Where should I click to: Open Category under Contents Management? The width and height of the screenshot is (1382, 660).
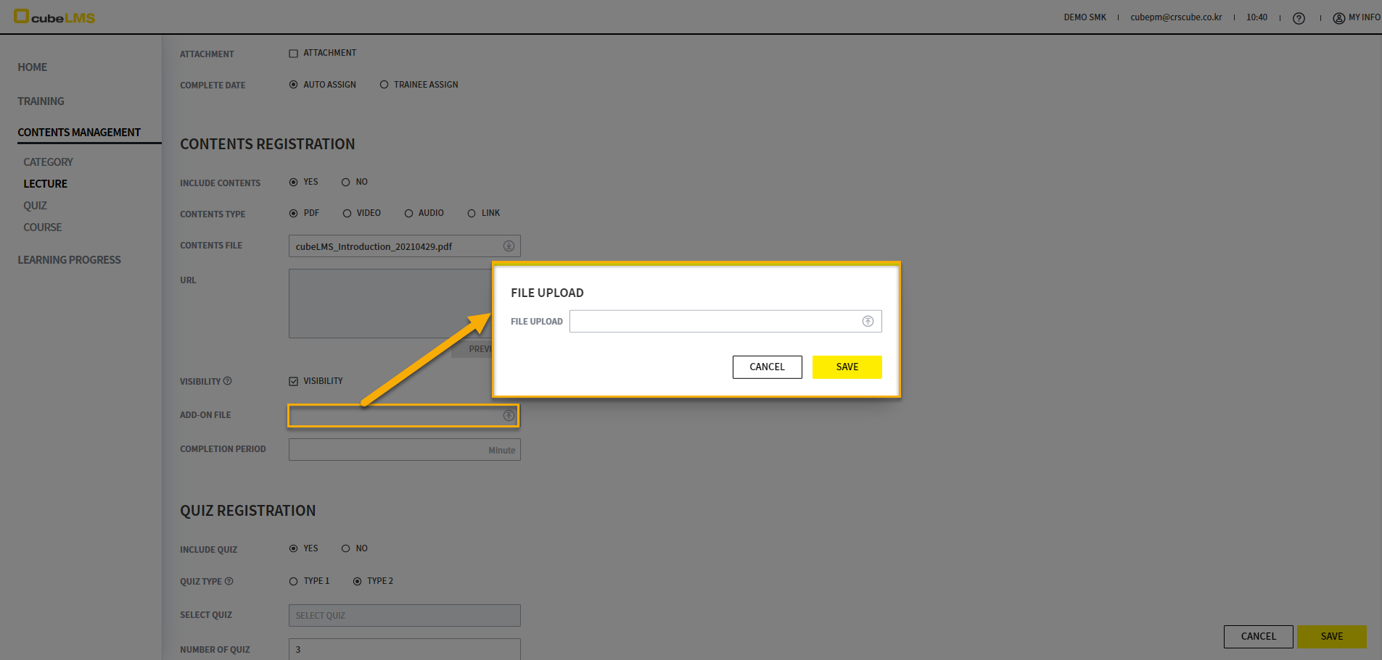pyautogui.click(x=48, y=162)
